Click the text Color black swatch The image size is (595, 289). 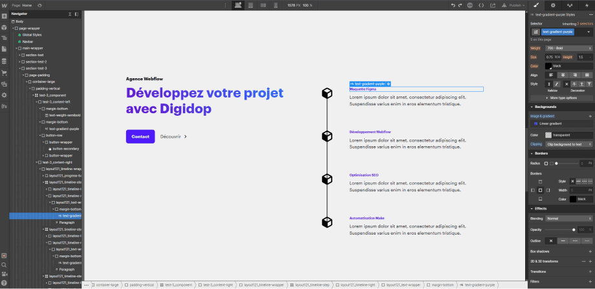(x=548, y=66)
